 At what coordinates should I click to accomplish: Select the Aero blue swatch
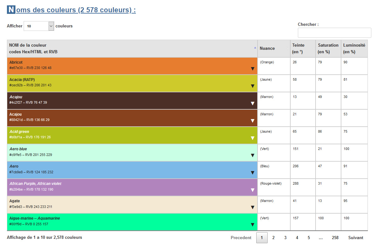[x=126, y=152]
